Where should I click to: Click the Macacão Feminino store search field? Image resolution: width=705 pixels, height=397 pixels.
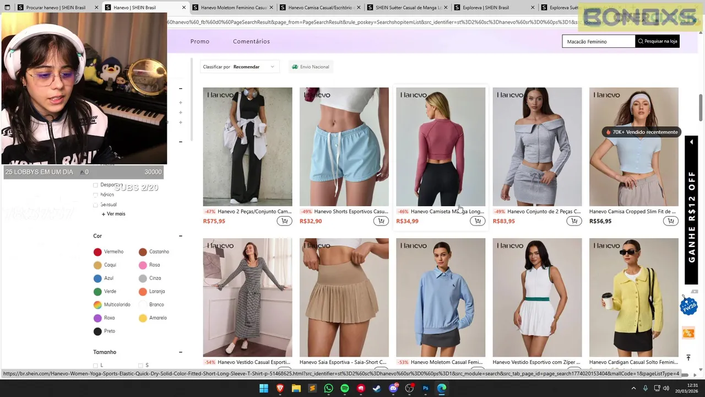coord(599,41)
